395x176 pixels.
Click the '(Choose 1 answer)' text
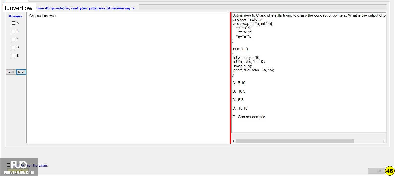[42, 16]
